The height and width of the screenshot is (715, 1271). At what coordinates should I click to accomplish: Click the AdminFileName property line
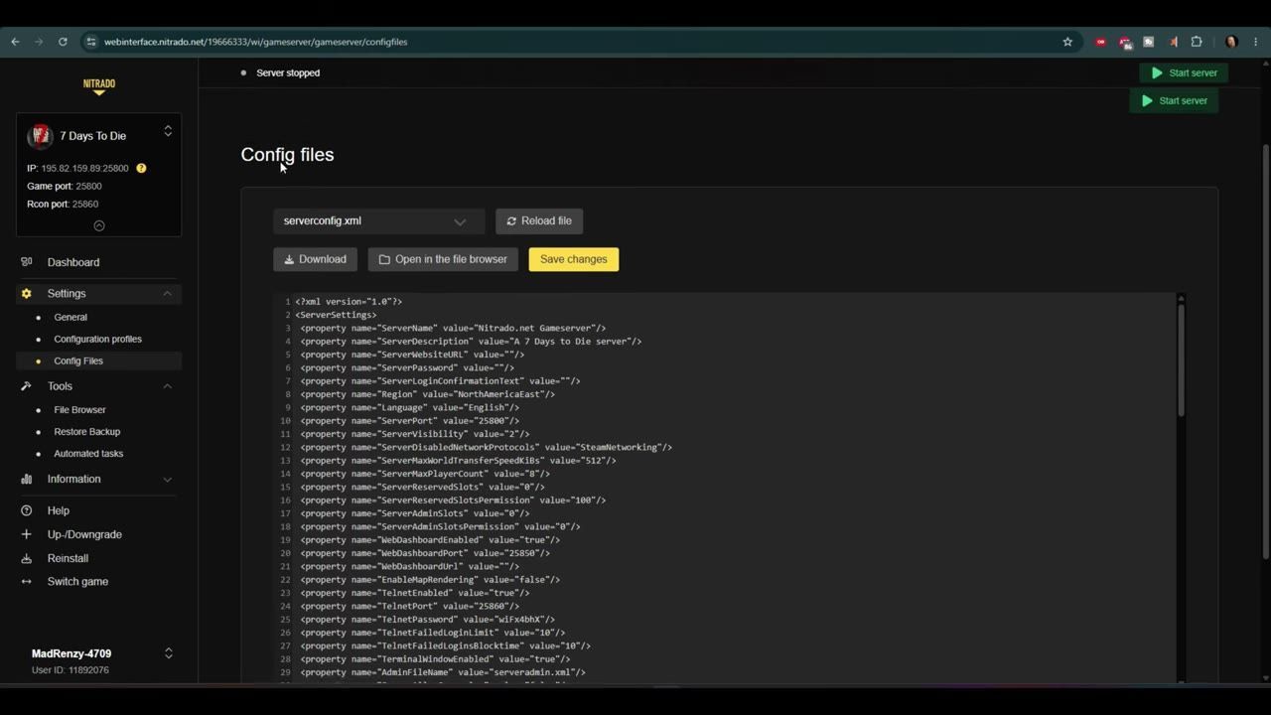[x=443, y=672]
